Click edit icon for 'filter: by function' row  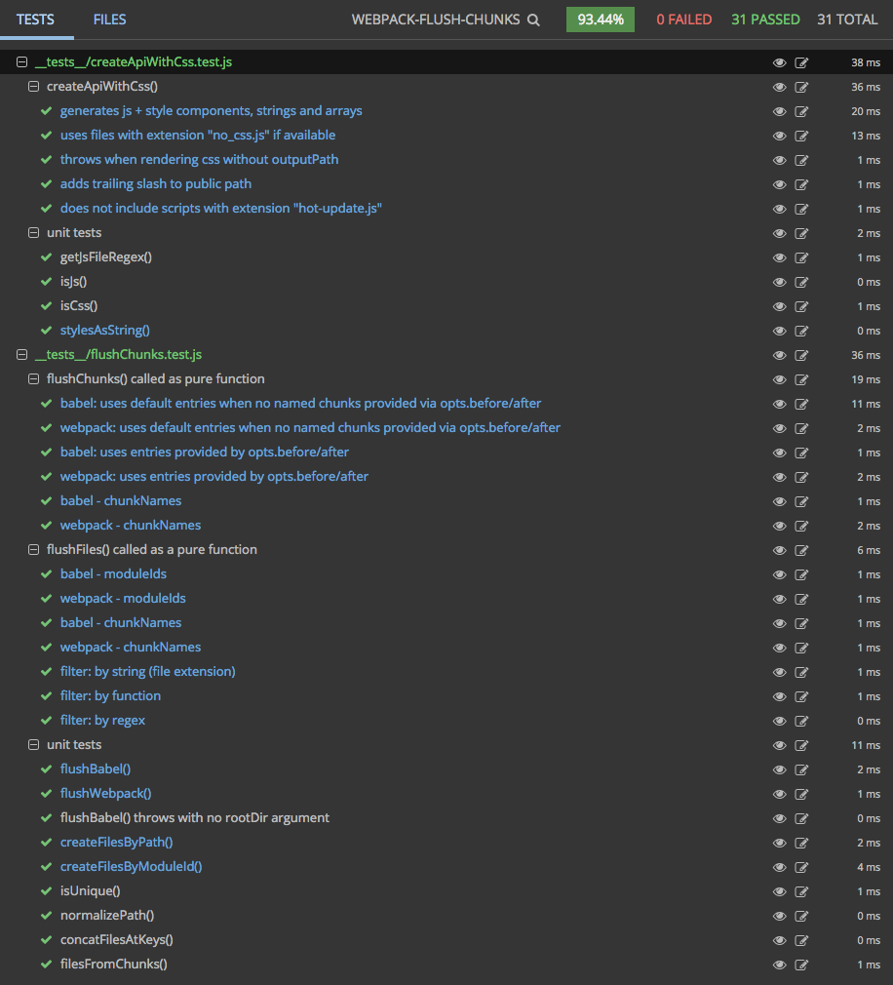point(801,696)
